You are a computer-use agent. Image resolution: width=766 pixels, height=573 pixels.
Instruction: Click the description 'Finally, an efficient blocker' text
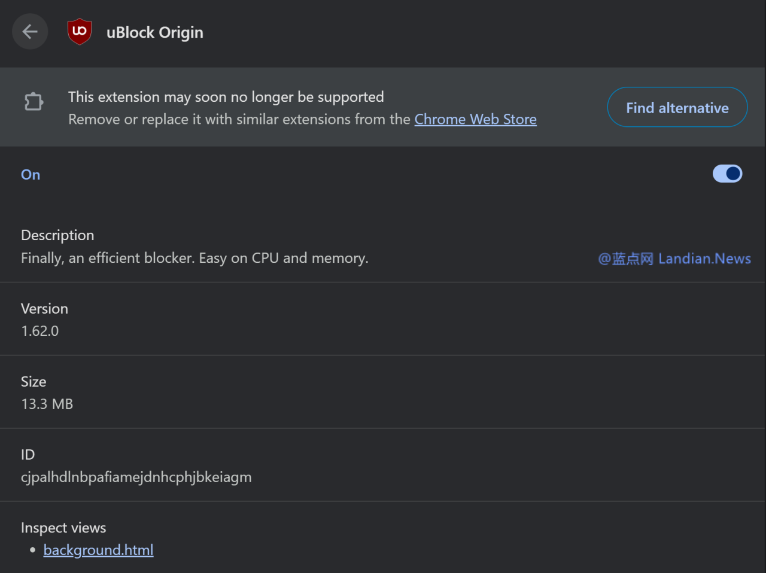click(x=195, y=258)
